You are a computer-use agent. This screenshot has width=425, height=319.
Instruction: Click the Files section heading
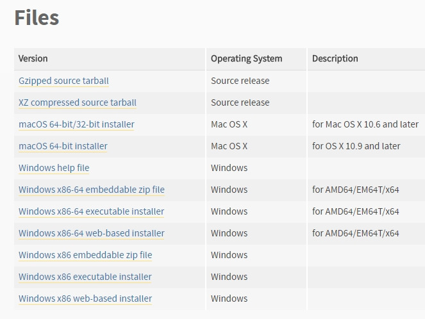[x=37, y=17]
